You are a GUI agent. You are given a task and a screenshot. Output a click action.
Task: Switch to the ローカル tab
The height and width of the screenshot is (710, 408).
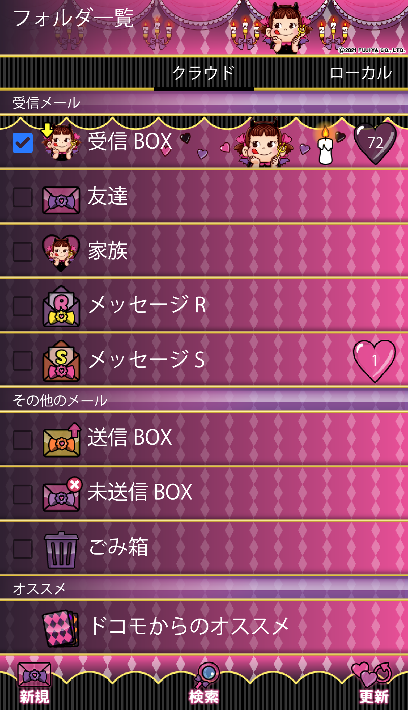tap(361, 73)
